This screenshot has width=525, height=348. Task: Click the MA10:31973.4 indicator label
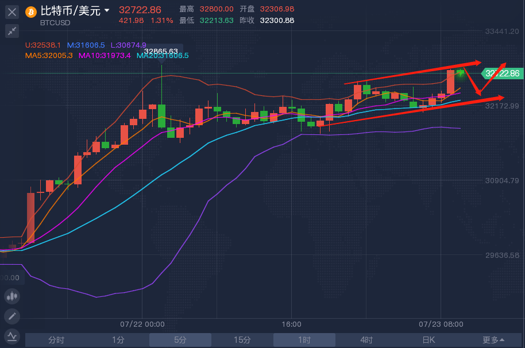point(105,56)
